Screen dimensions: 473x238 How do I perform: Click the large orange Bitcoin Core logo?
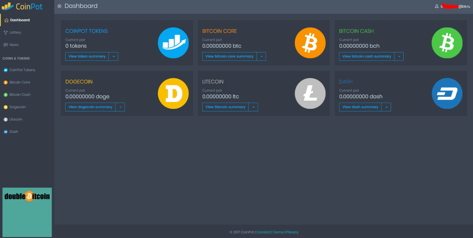310,43
